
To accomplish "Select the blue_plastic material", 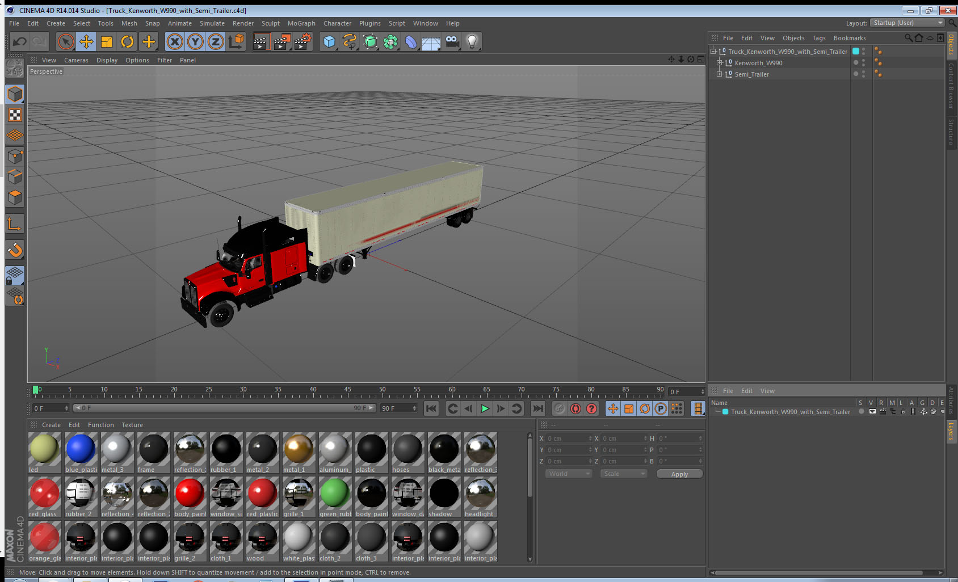I will [x=81, y=453].
